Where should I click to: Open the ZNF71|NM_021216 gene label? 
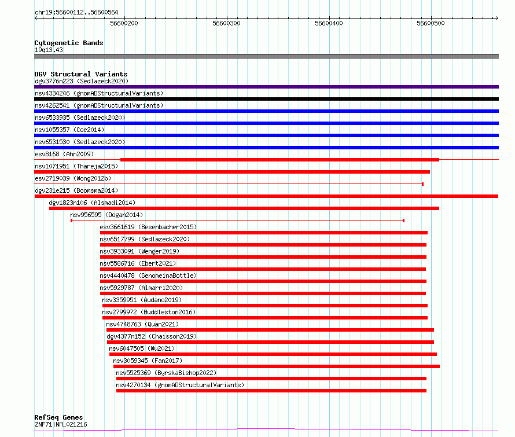[x=61, y=424]
